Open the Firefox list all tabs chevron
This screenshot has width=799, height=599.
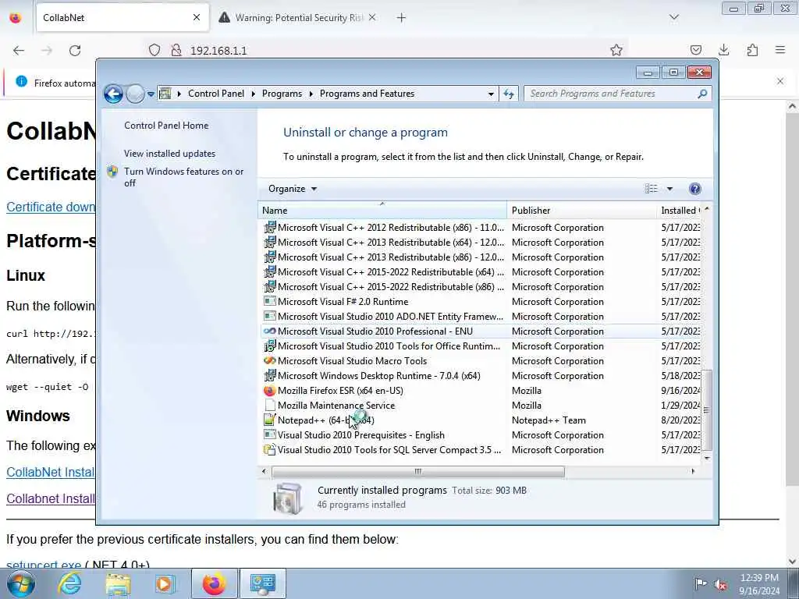[x=673, y=18]
